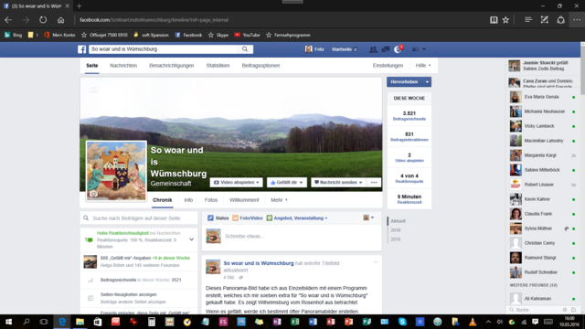Click the Nachricht senden button
Image resolution: width=585 pixels, height=329 pixels.
pyautogui.click(x=338, y=183)
